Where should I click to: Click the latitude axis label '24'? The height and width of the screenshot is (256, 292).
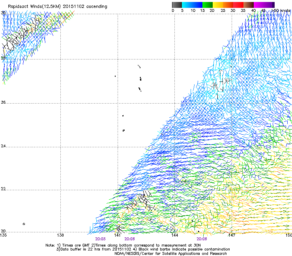[3, 146]
